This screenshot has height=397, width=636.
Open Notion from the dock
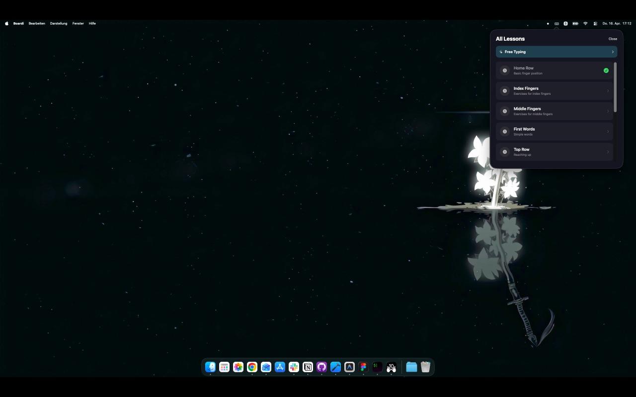[x=308, y=367]
